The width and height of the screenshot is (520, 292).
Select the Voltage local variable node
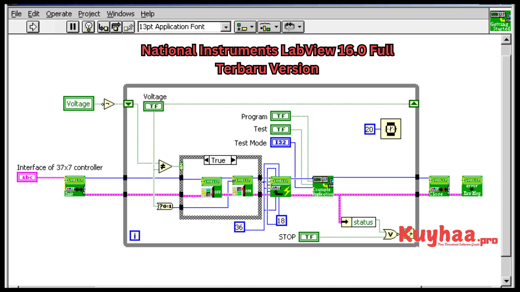click(x=79, y=104)
